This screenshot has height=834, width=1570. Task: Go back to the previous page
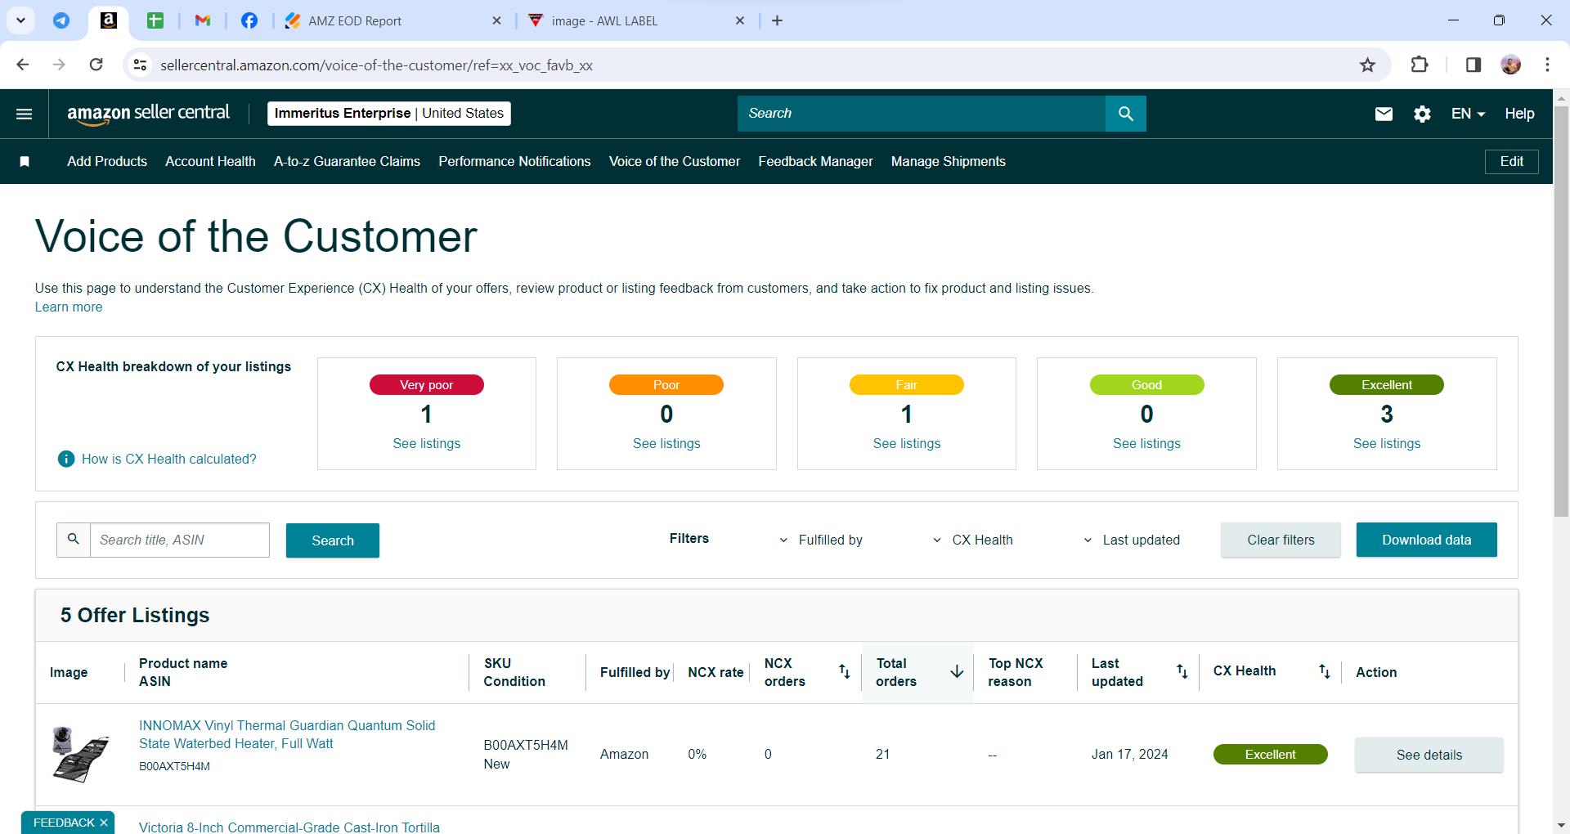(x=23, y=65)
